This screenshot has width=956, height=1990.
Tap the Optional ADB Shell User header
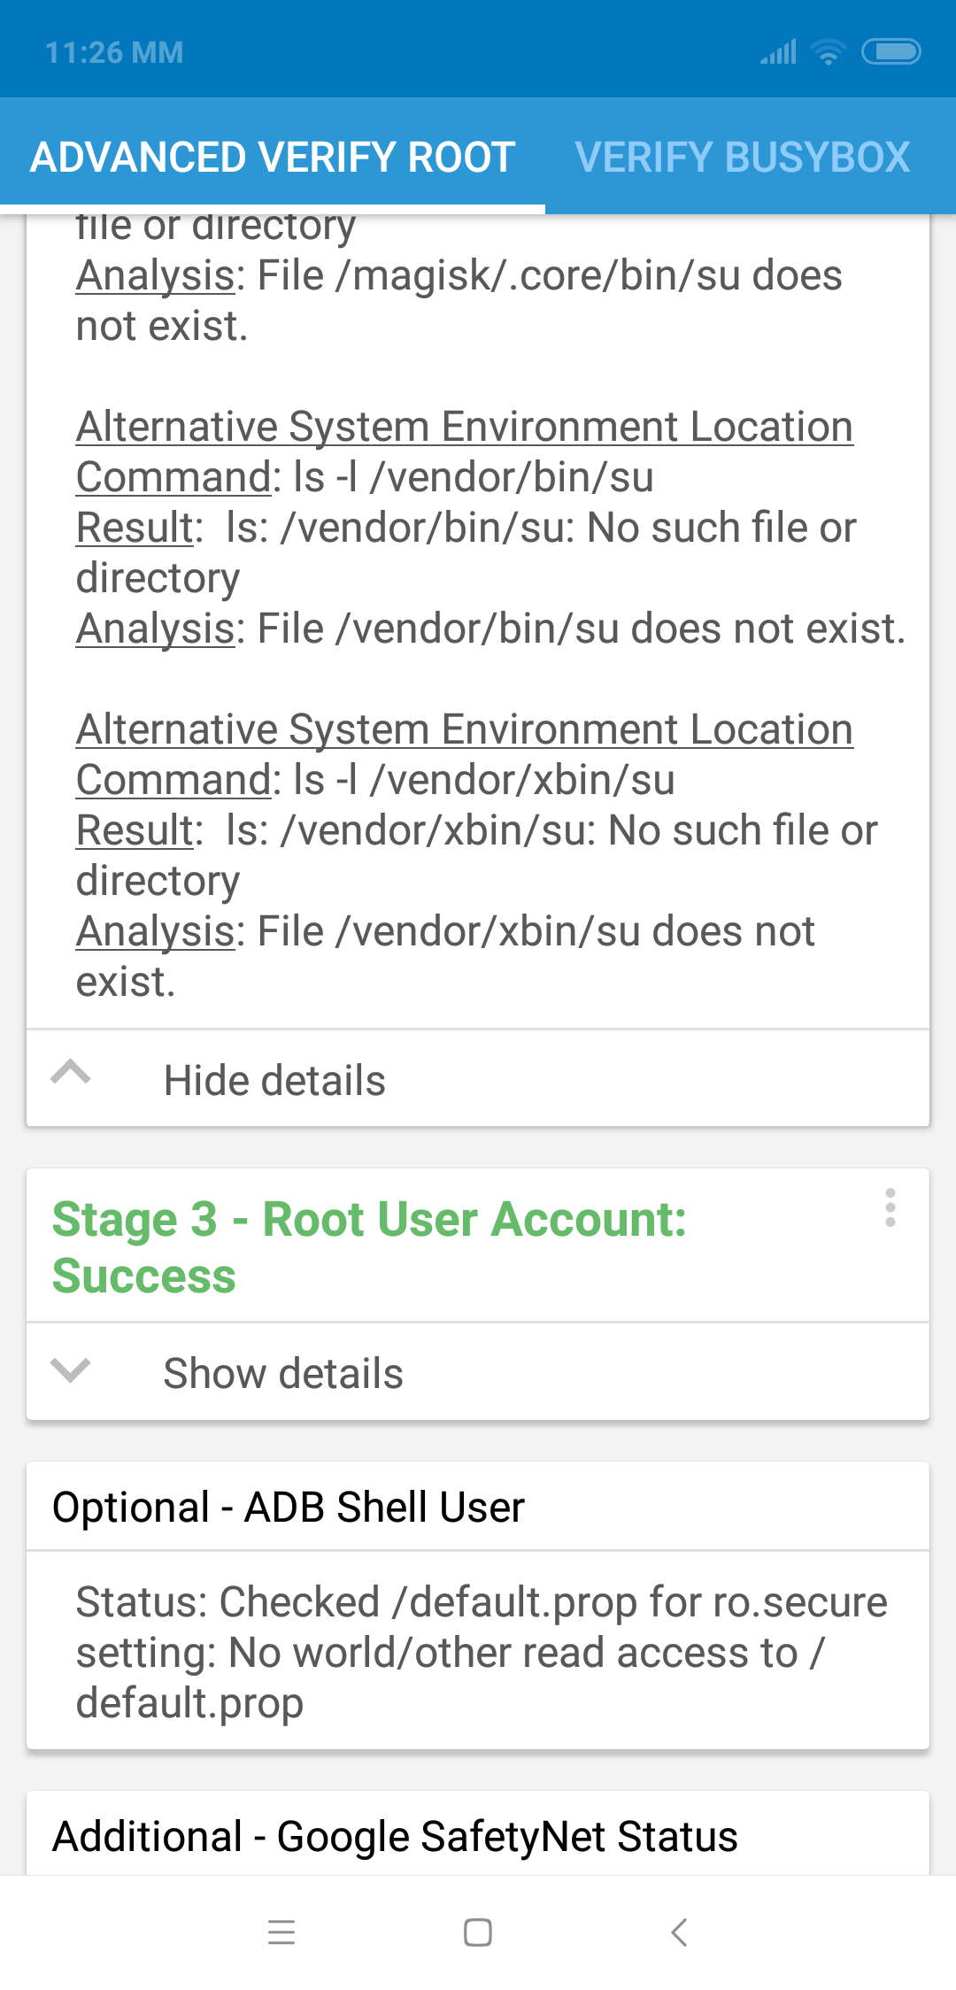click(x=289, y=1508)
